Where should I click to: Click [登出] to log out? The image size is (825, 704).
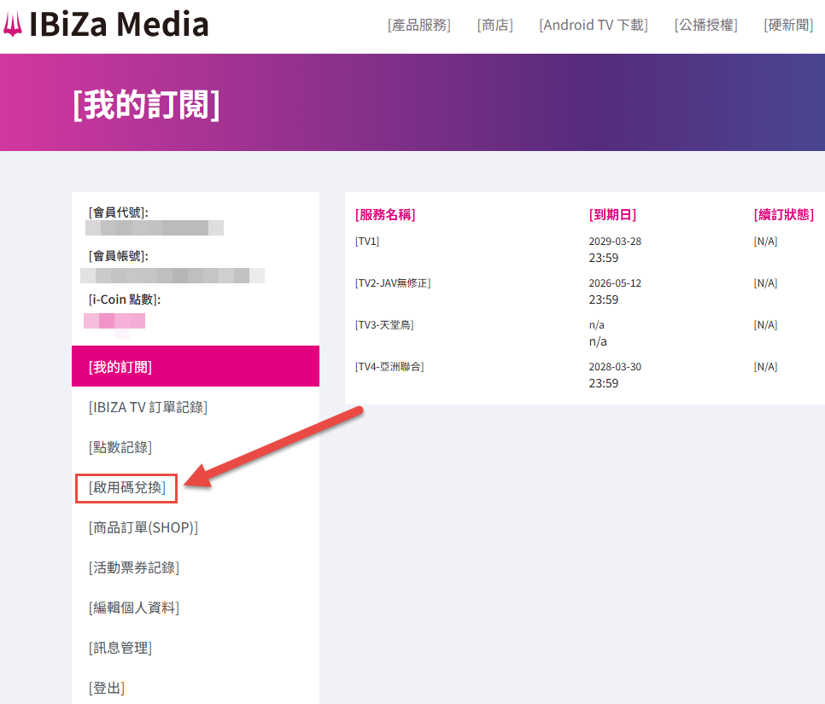(106, 688)
